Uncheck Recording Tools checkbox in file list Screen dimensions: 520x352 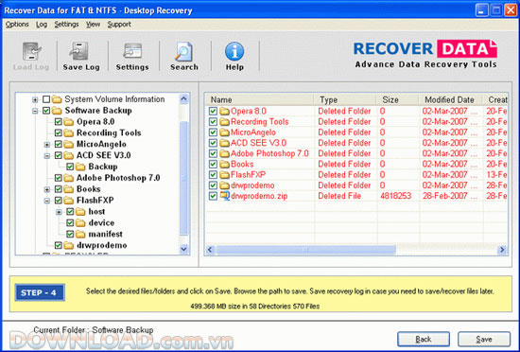point(213,122)
